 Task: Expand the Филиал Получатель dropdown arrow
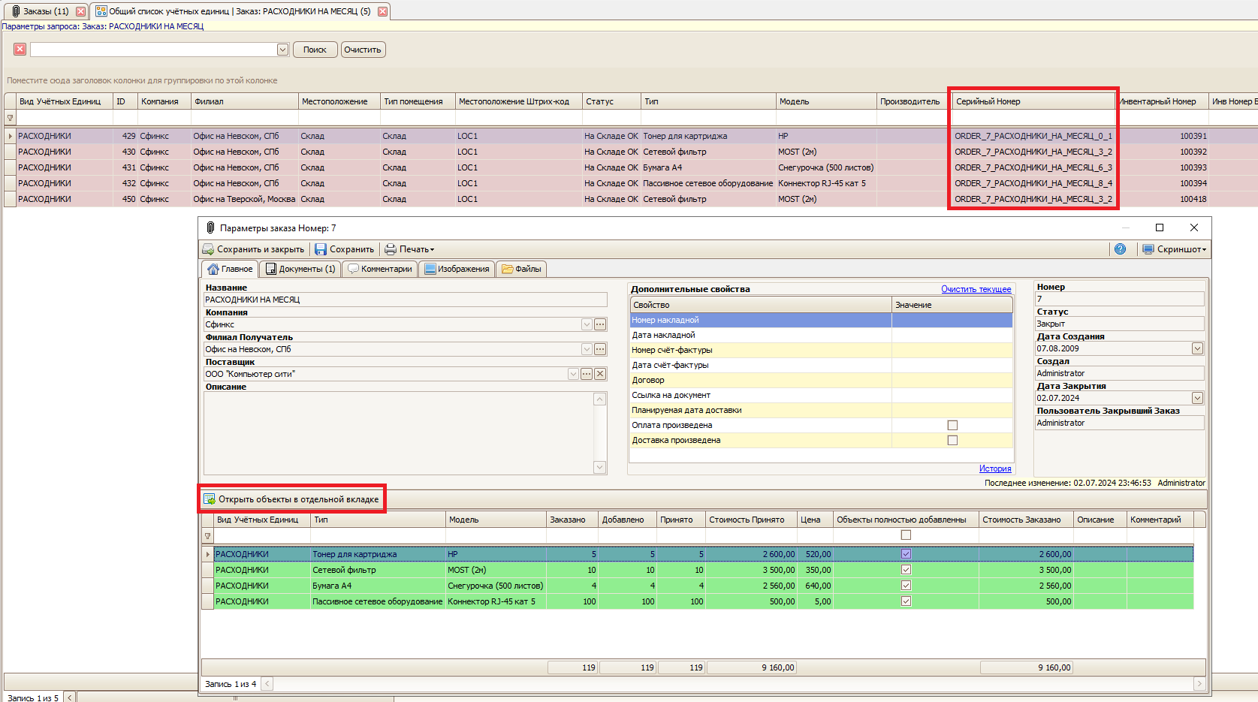click(x=587, y=349)
